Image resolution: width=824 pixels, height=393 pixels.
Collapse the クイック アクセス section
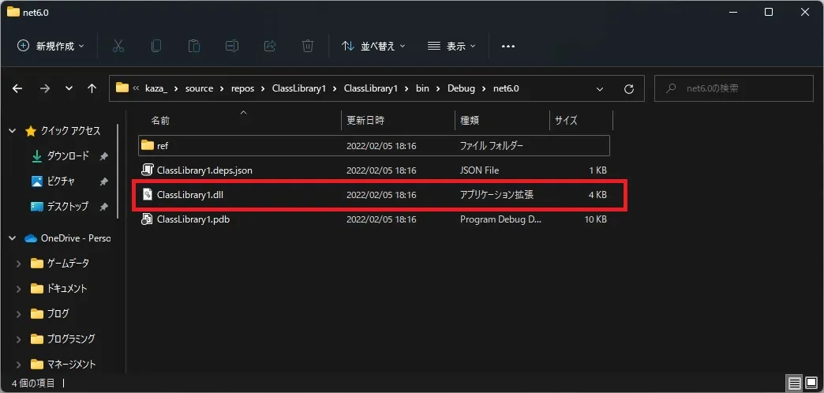click(13, 131)
